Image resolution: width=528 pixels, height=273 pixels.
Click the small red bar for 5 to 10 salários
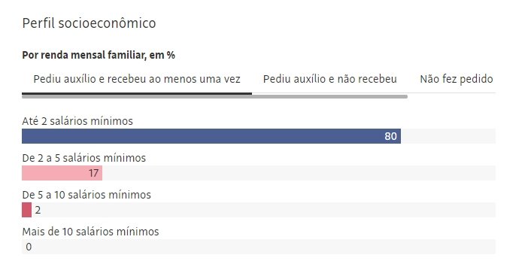26,210
